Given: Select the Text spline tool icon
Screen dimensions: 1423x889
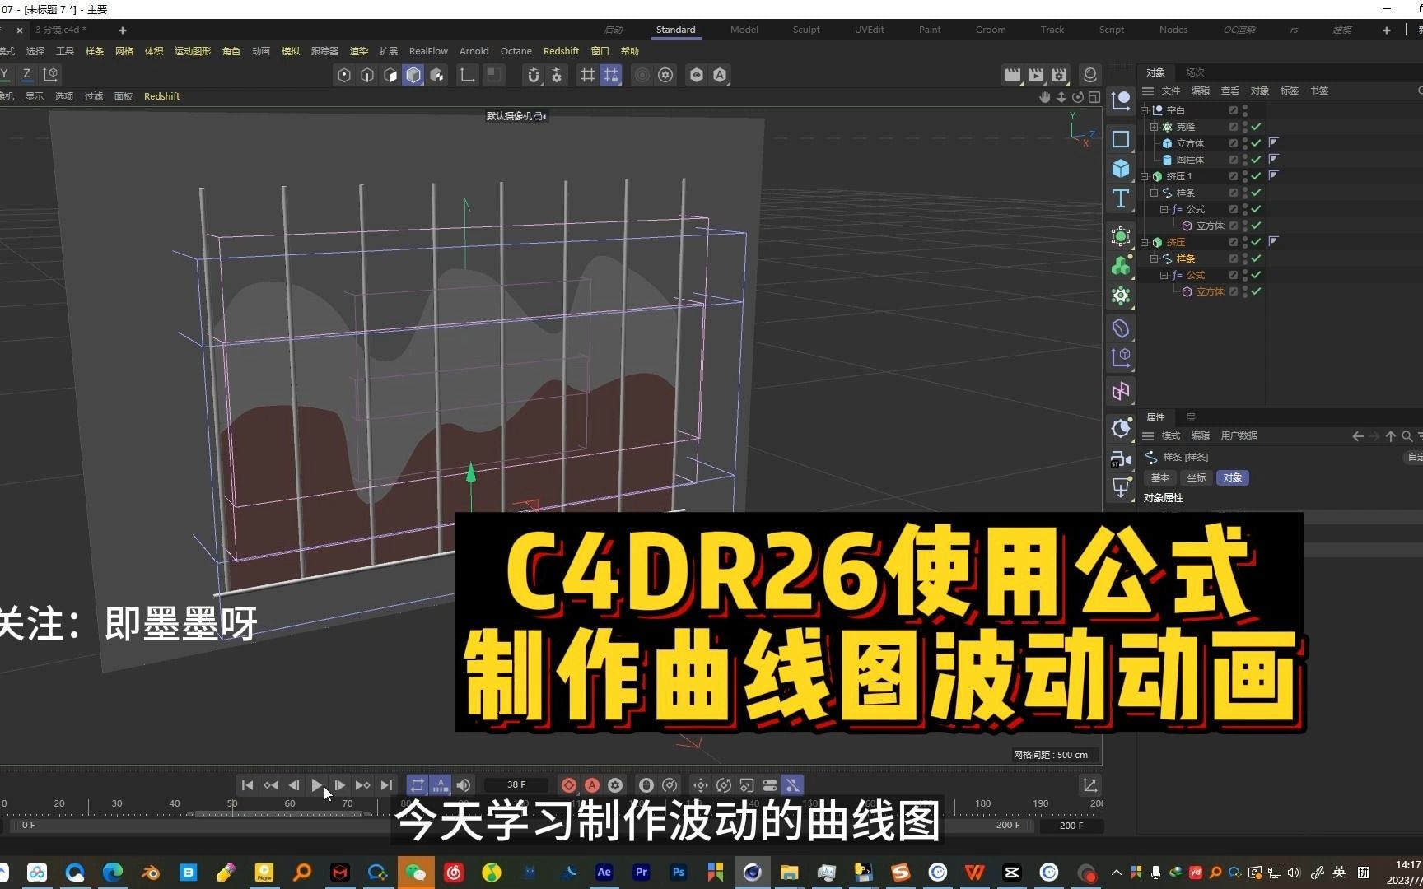Looking at the screenshot, I should coord(1121,198).
